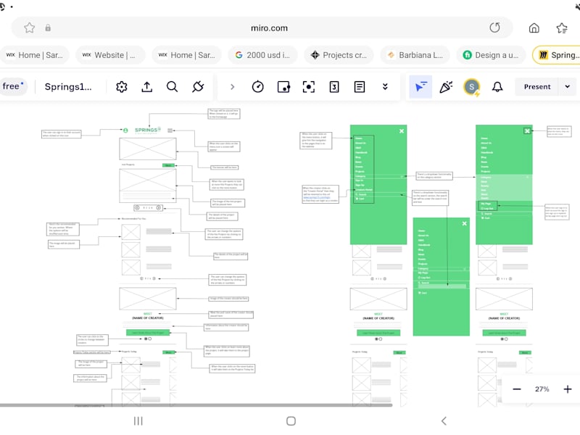The image size is (580, 435).
Task: Switch to second Home | Sar... tab
Action: [x=187, y=55]
